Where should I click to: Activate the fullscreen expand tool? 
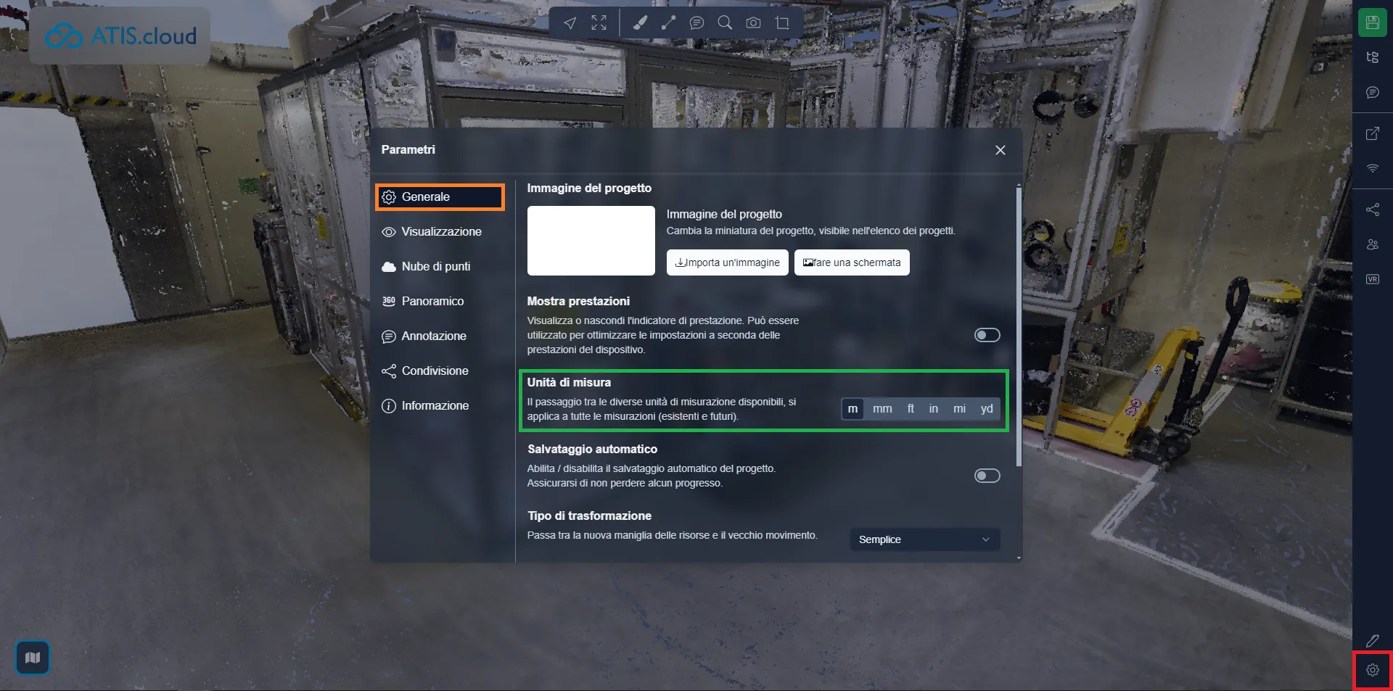pos(599,23)
